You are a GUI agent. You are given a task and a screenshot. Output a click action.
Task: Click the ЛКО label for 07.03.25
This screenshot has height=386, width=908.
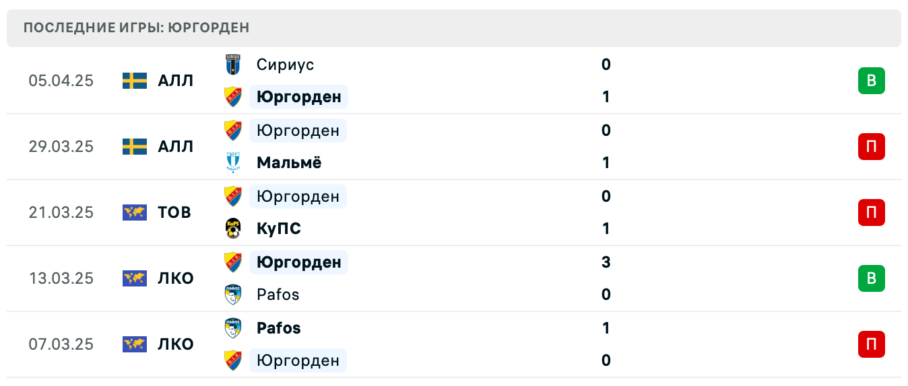pos(176,344)
